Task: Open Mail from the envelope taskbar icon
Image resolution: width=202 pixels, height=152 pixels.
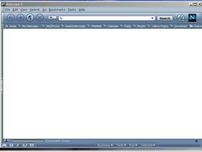Action: tap(11, 145)
